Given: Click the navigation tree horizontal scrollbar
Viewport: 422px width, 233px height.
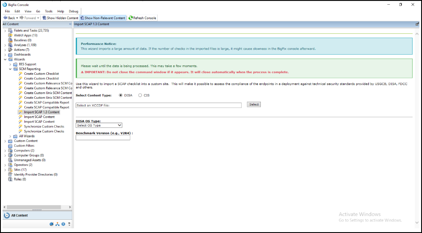Looking at the screenshot, I should coord(34,207).
